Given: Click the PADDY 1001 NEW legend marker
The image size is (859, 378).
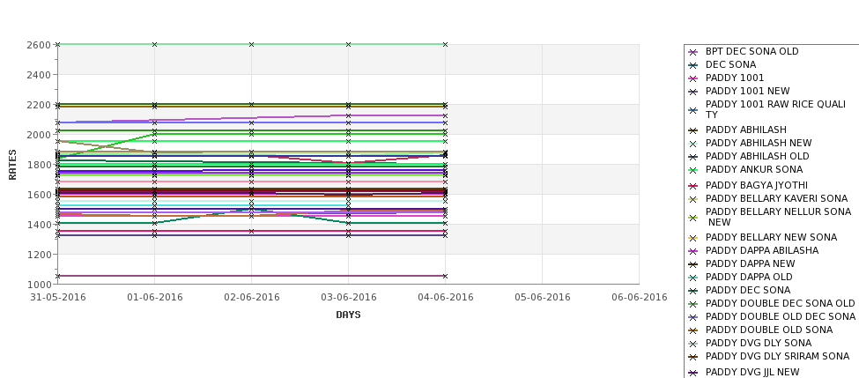Looking at the screenshot, I should [693, 92].
